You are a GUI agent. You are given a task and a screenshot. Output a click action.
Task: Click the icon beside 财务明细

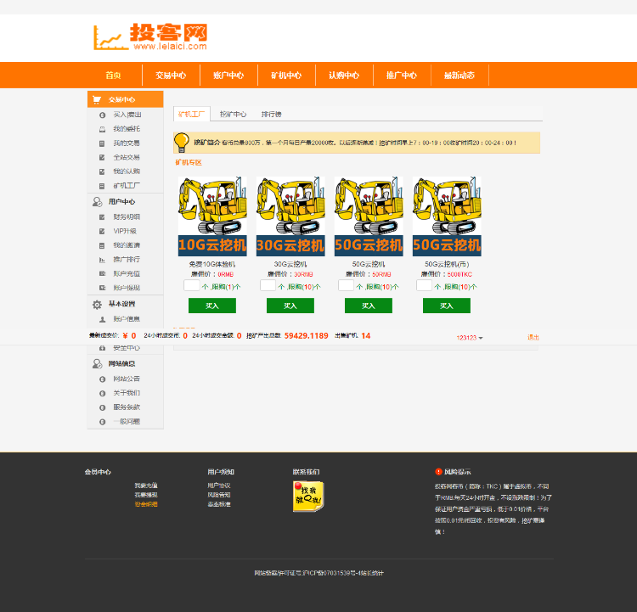tap(103, 217)
